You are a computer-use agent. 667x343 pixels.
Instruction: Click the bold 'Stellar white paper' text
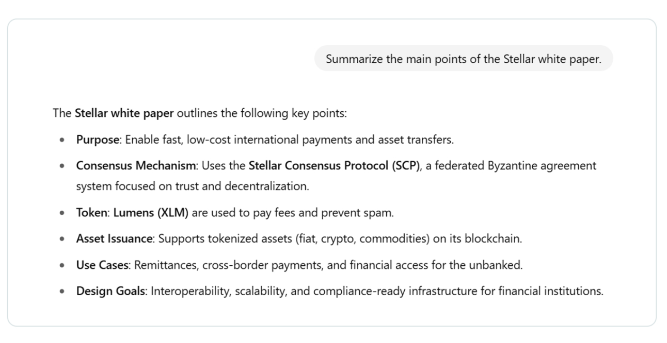pyautogui.click(x=124, y=113)
